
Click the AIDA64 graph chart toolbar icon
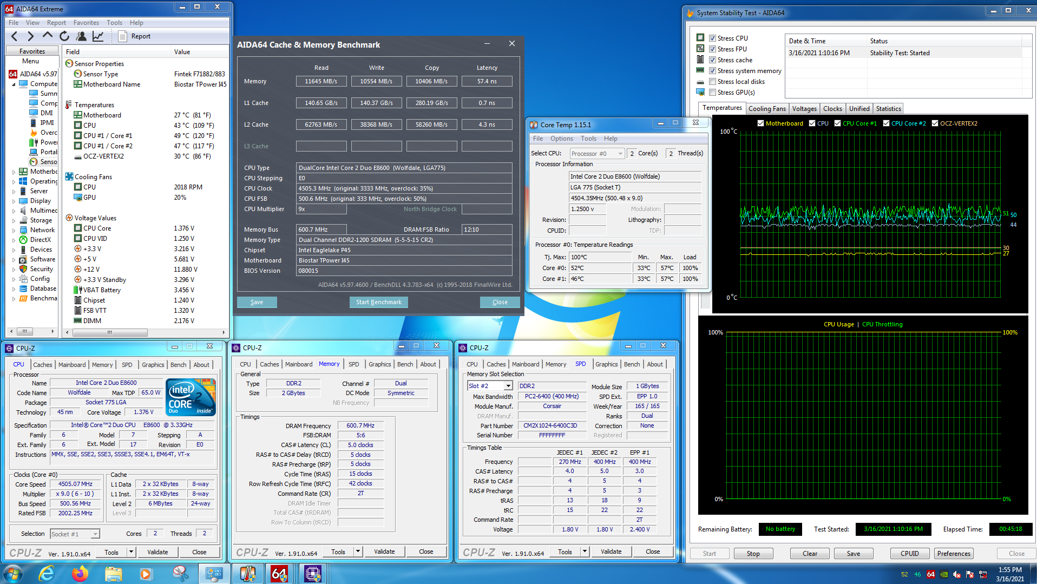[98, 36]
